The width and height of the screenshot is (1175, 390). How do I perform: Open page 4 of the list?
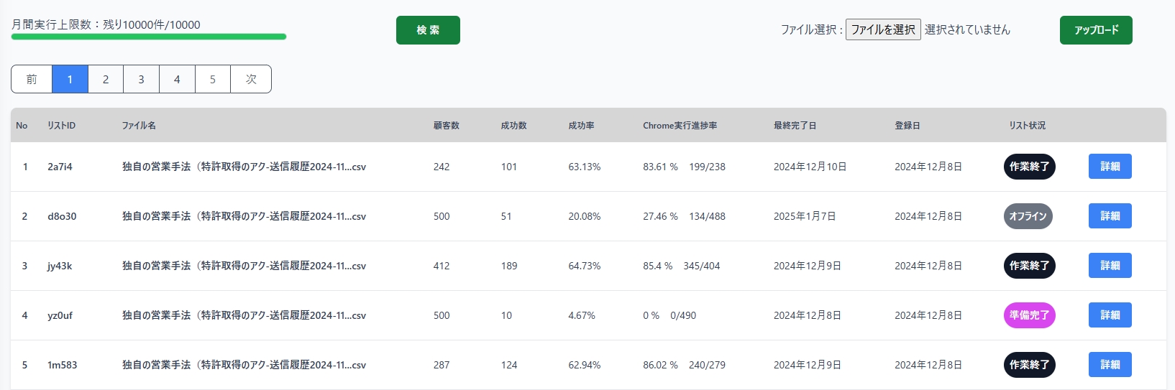pyautogui.click(x=177, y=79)
